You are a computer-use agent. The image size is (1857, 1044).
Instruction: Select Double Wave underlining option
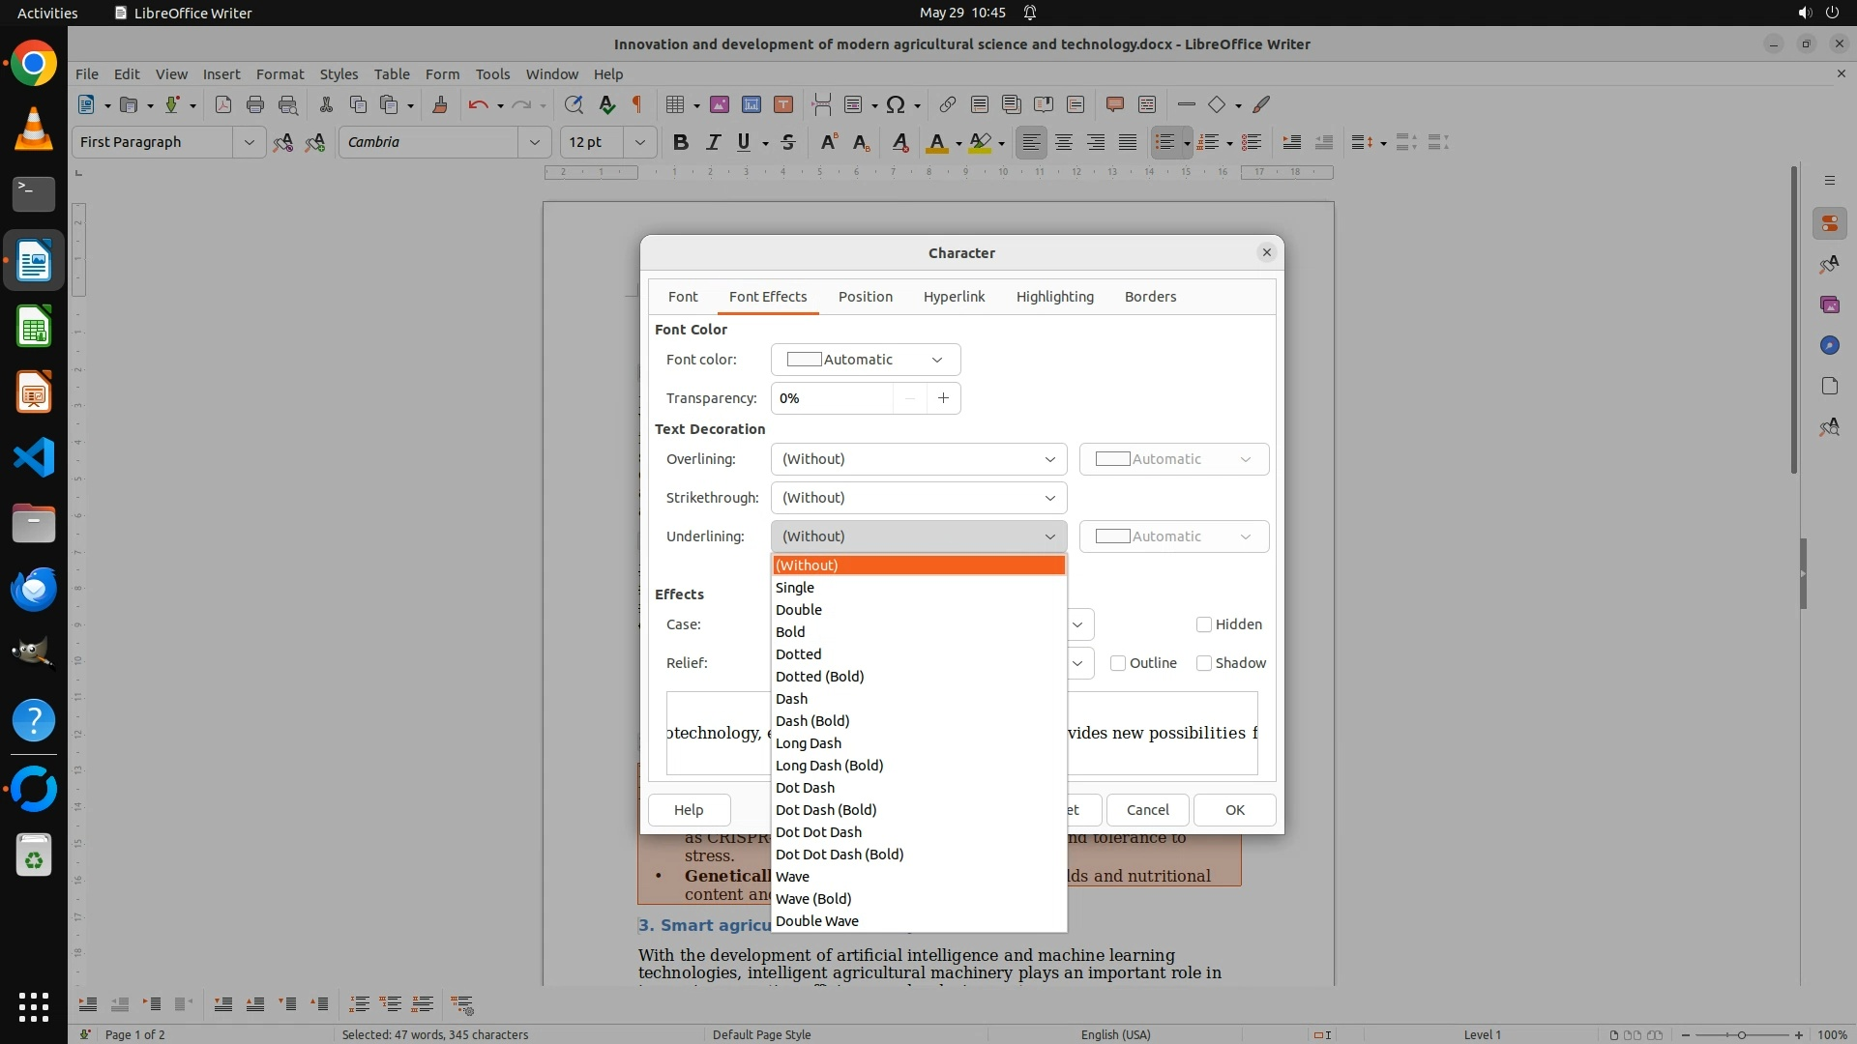click(x=817, y=921)
